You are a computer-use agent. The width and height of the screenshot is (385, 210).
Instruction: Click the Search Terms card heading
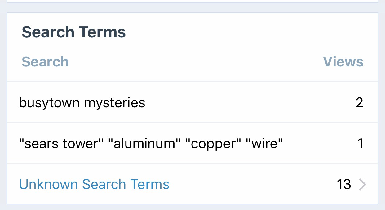pyautogui.click(x=74, y=32)
